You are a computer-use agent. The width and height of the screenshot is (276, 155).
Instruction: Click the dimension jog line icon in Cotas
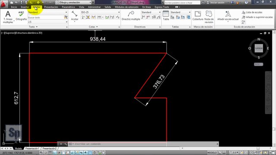[x=118, y=17]
